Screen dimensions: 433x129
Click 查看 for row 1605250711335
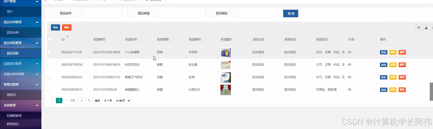[384, 52]
